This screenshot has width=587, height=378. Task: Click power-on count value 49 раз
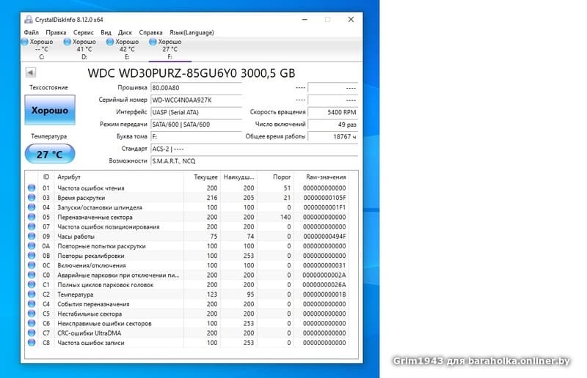point(332,125)
